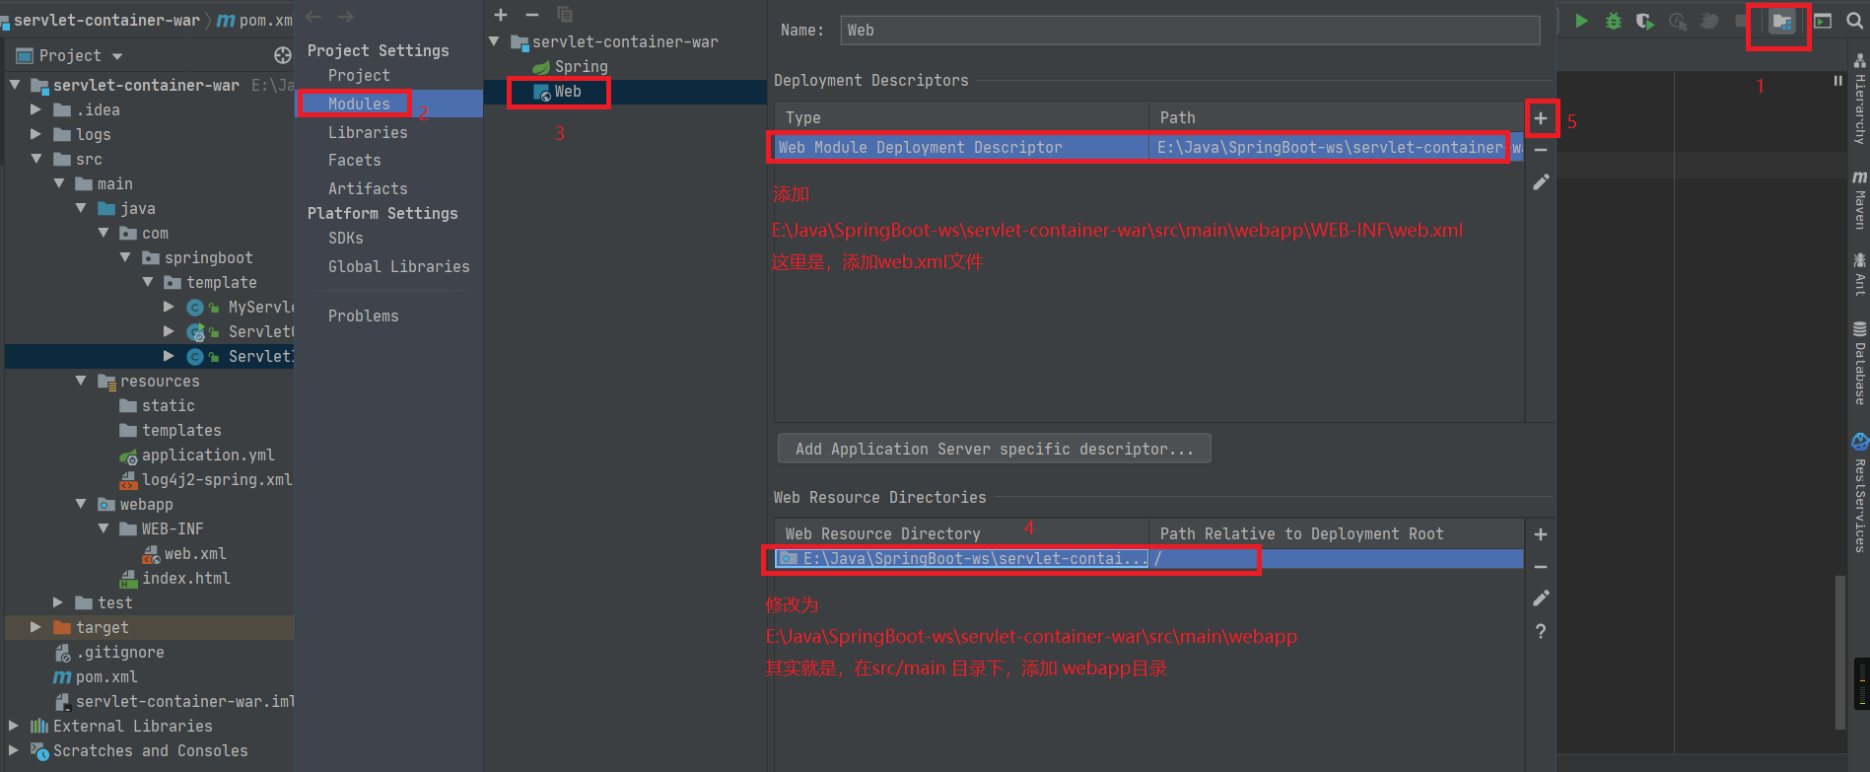Viewport: 1870px width, 772px height.
Task: Open Search Everywhere magnifier icon
Action: pyautogui.click(x=1854, y=21)
